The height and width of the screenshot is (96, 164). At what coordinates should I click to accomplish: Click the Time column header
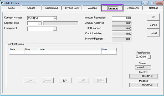[x=32, y=50]
